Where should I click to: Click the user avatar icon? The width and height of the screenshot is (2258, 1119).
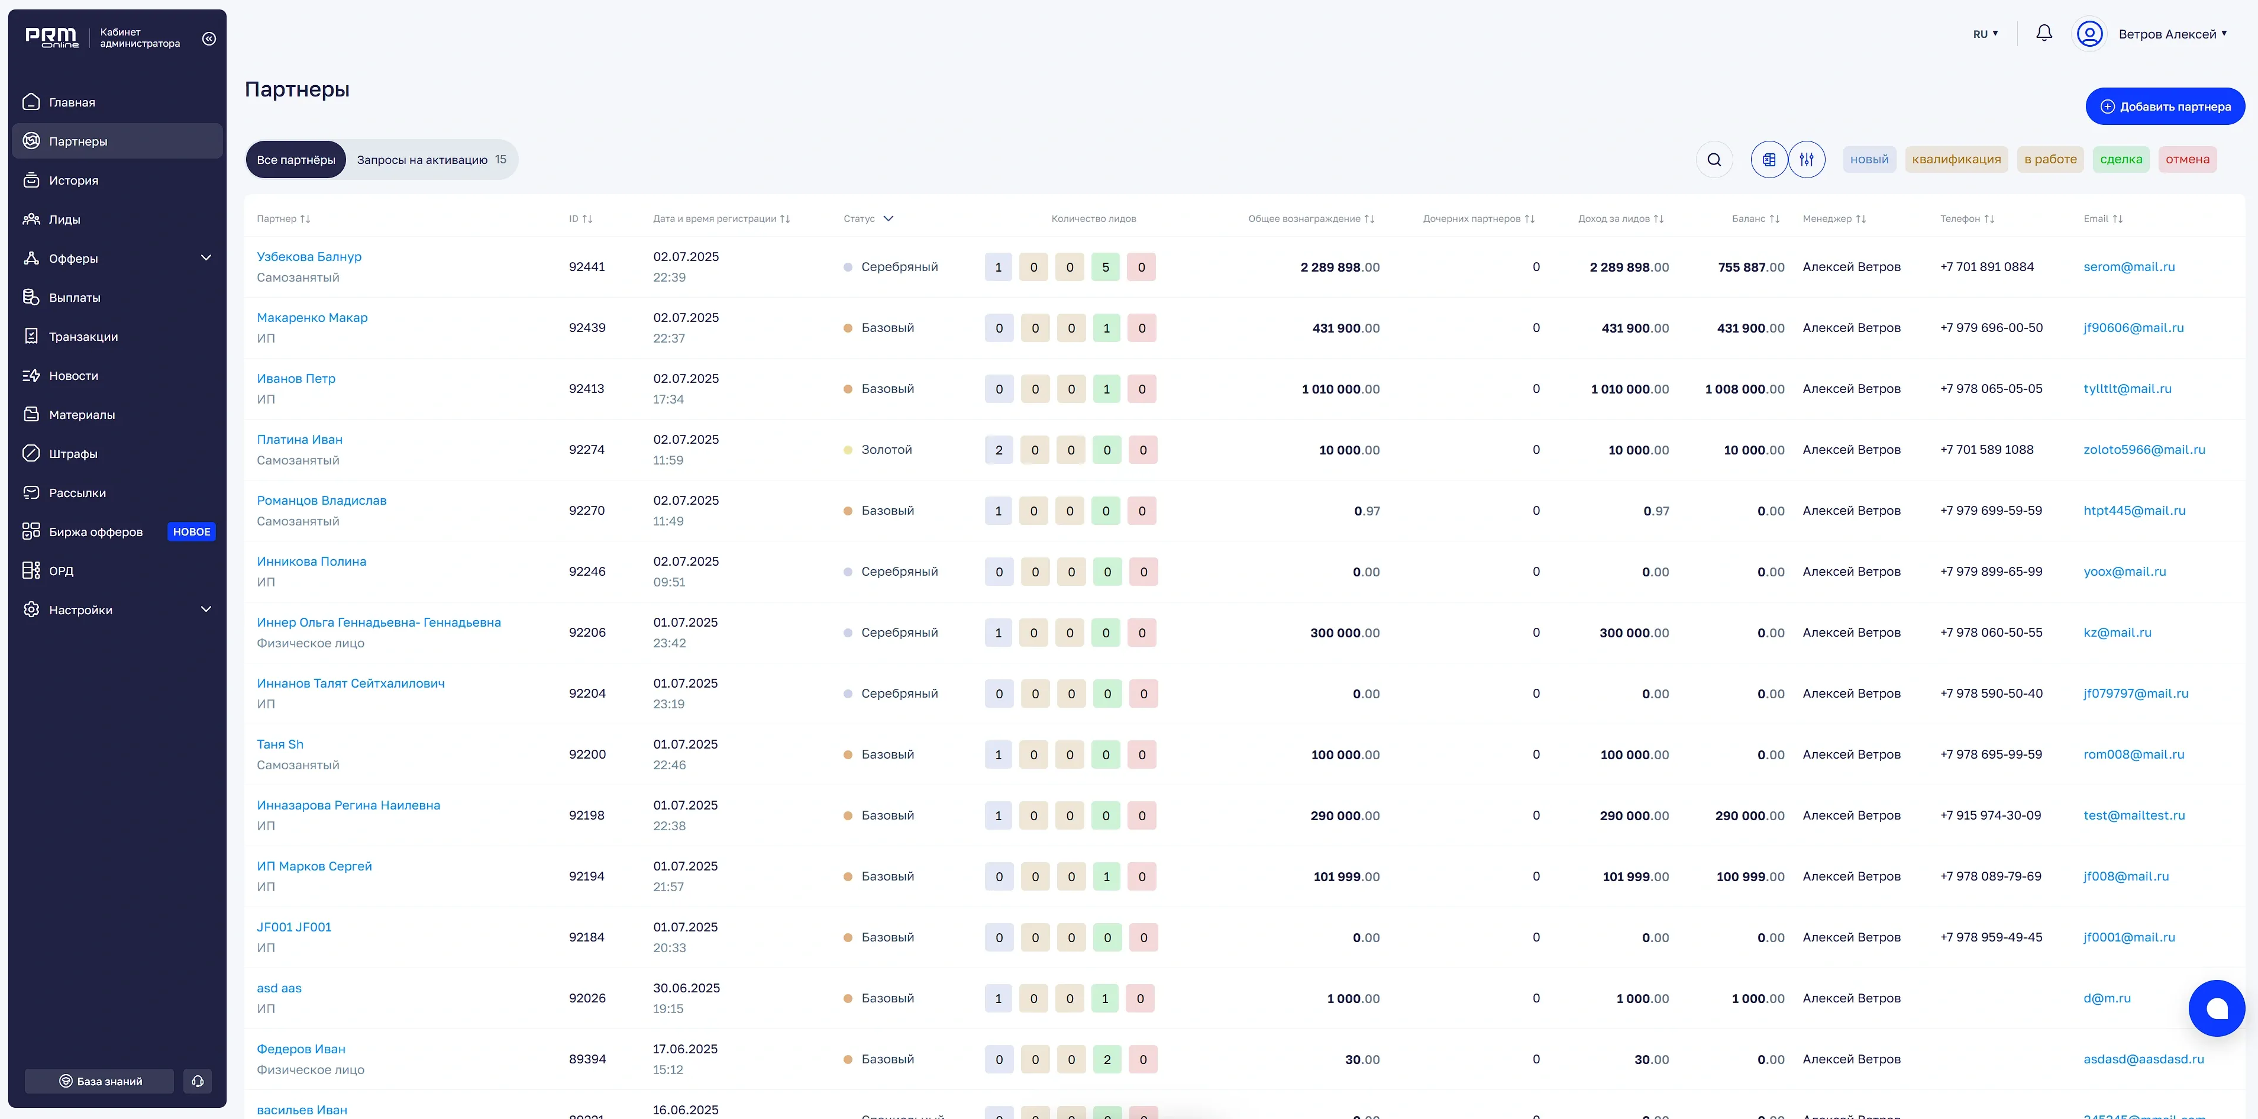[2090, 33]
